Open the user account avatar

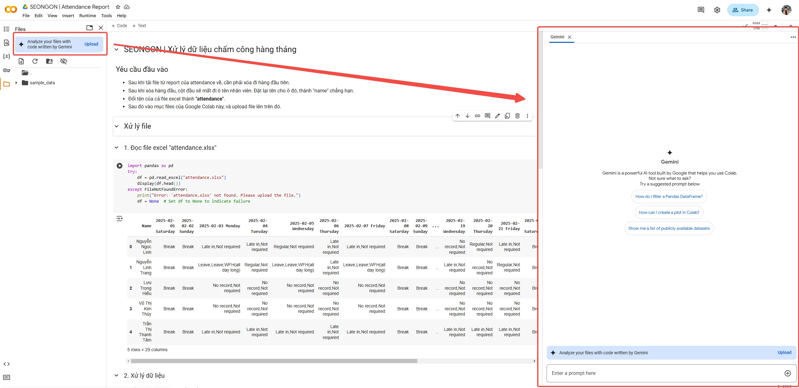[x=787, y=10]
